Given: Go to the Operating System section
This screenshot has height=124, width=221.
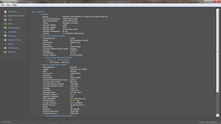Looking at the screenshot, I should pos(16,16).
